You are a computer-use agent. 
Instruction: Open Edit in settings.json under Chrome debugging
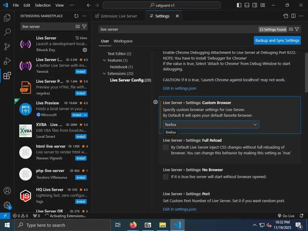coord(180,88)
